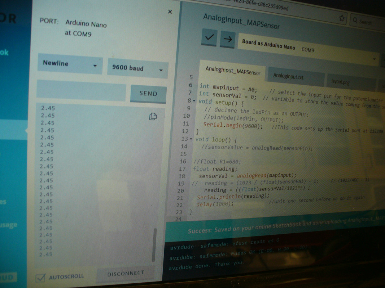385x288 pixels.
Task: Collapse the void setup fold arrow
Action: pos(194,101)
